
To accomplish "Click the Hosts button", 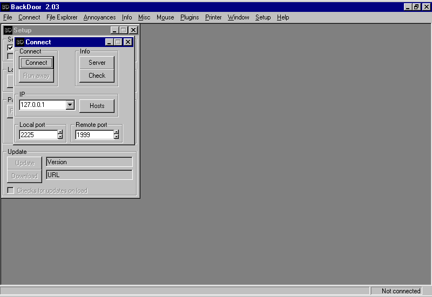I will coord(97,106).
